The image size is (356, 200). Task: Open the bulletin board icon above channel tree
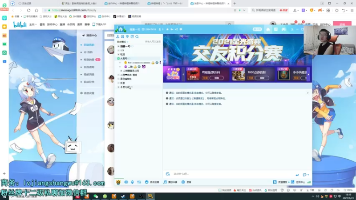click(x=132, y=36)
